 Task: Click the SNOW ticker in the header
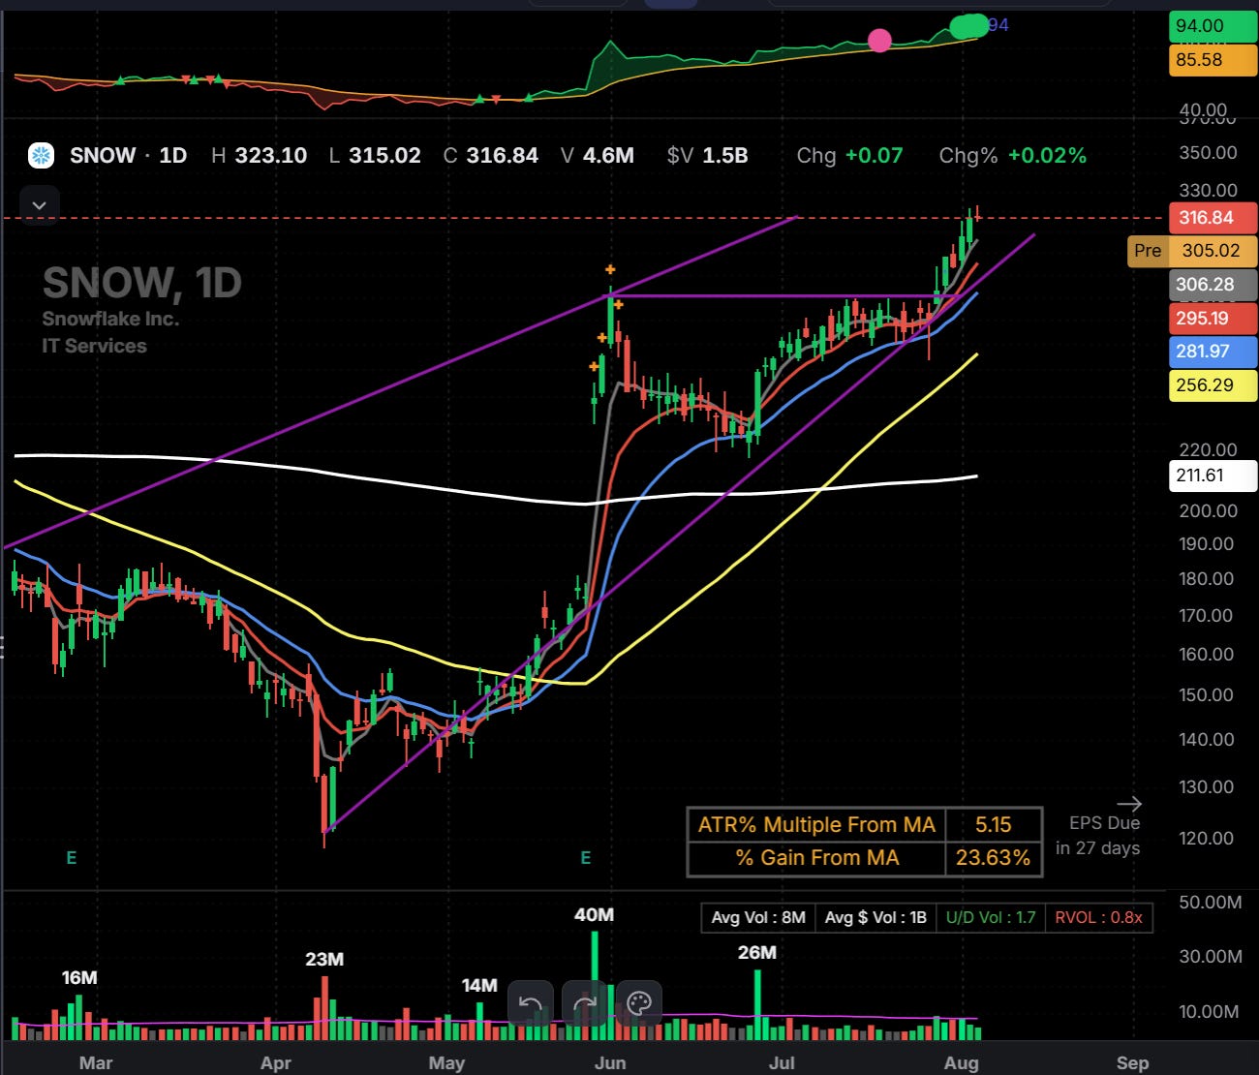(x=103, y=155)
